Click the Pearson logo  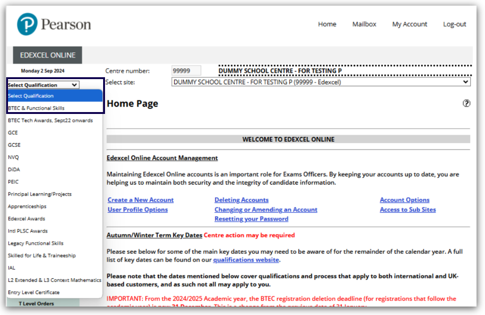coord(54,24)
